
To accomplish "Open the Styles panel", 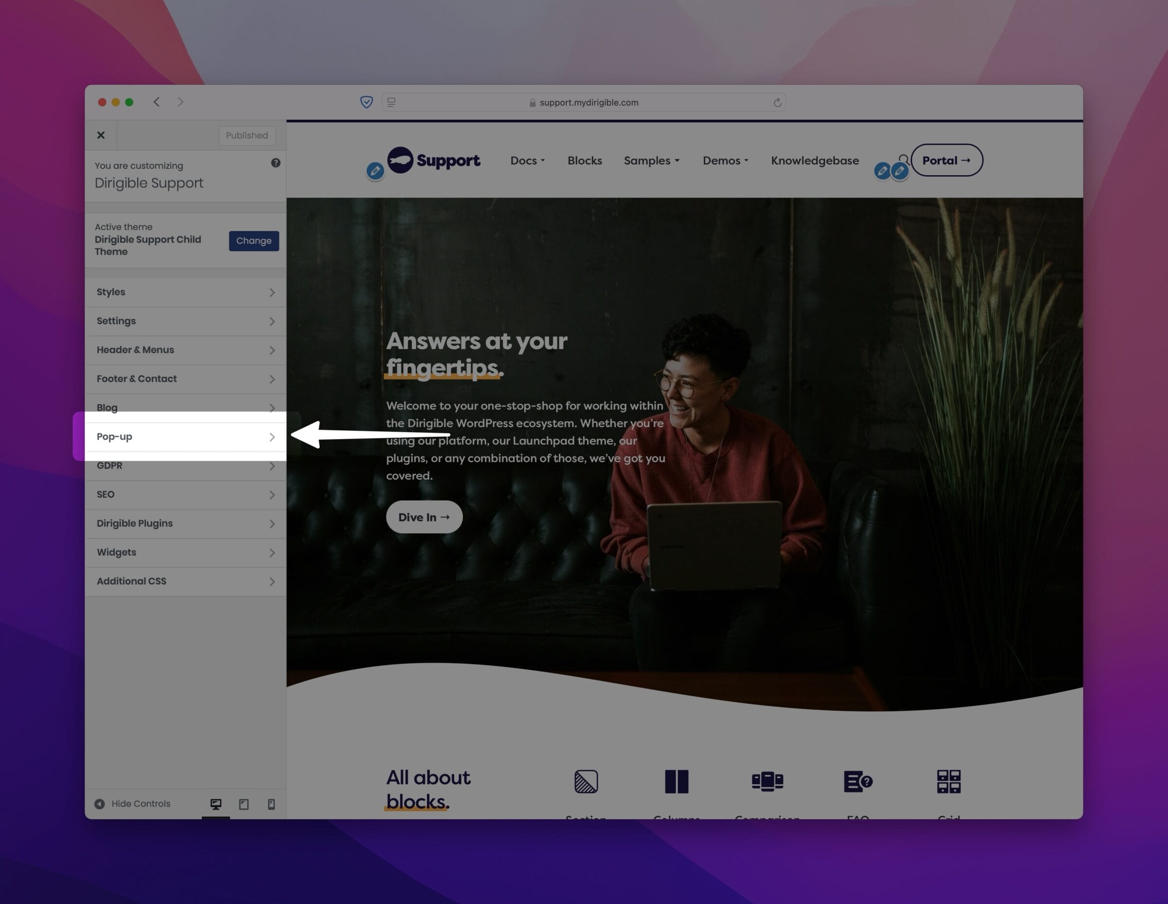I will tap(185, 292).
